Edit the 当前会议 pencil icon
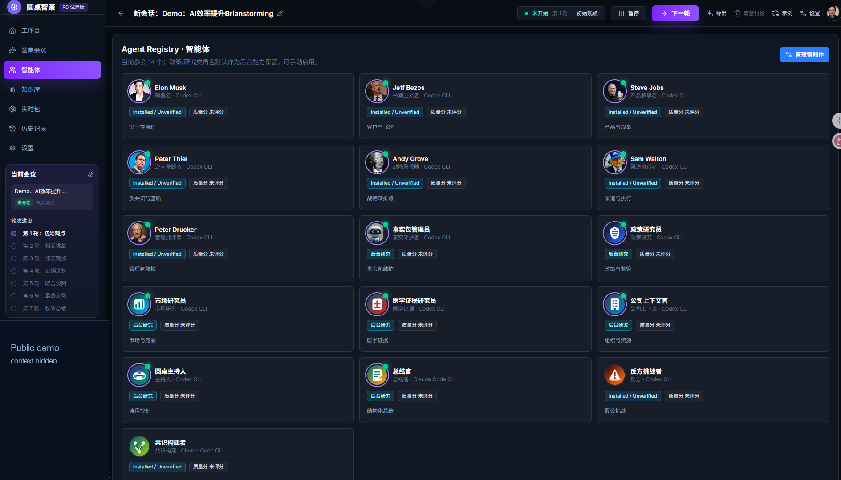This screenshot has height=480, width=841. pyautogui.click(x=90, y=174)
